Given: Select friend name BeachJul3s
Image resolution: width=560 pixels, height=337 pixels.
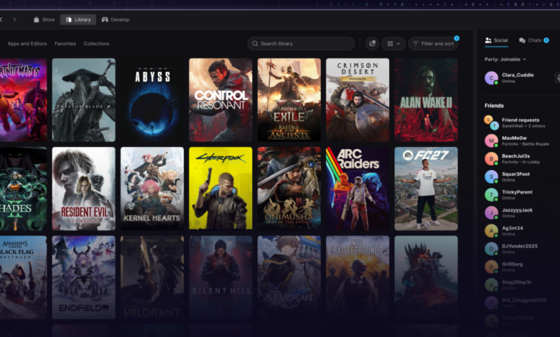Looking at the screenshot, I should pos(515,156).
